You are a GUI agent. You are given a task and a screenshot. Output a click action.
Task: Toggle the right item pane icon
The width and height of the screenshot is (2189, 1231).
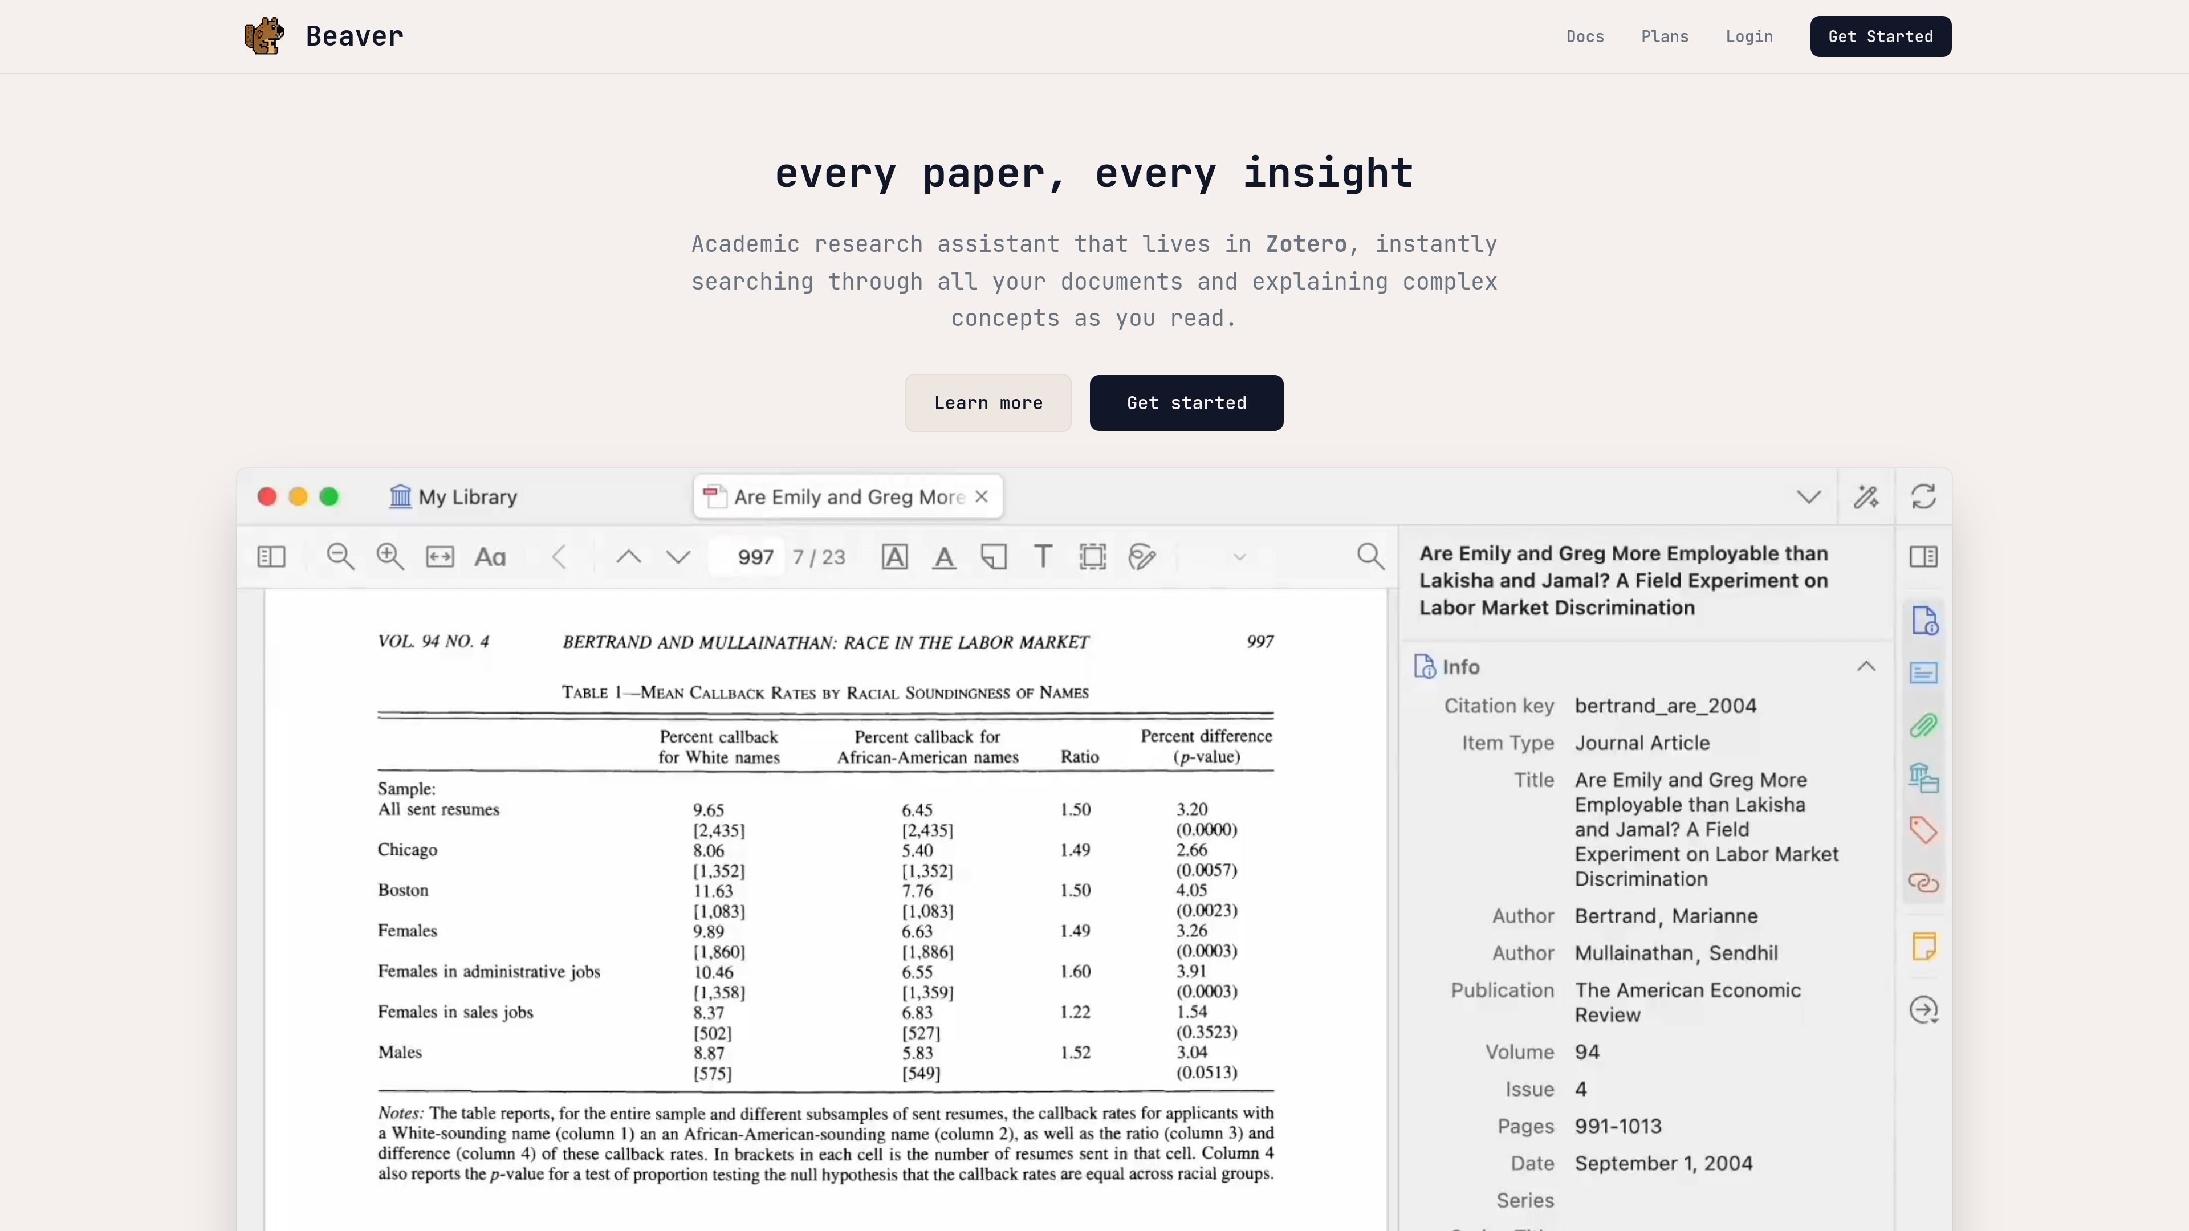point(1924,556)
